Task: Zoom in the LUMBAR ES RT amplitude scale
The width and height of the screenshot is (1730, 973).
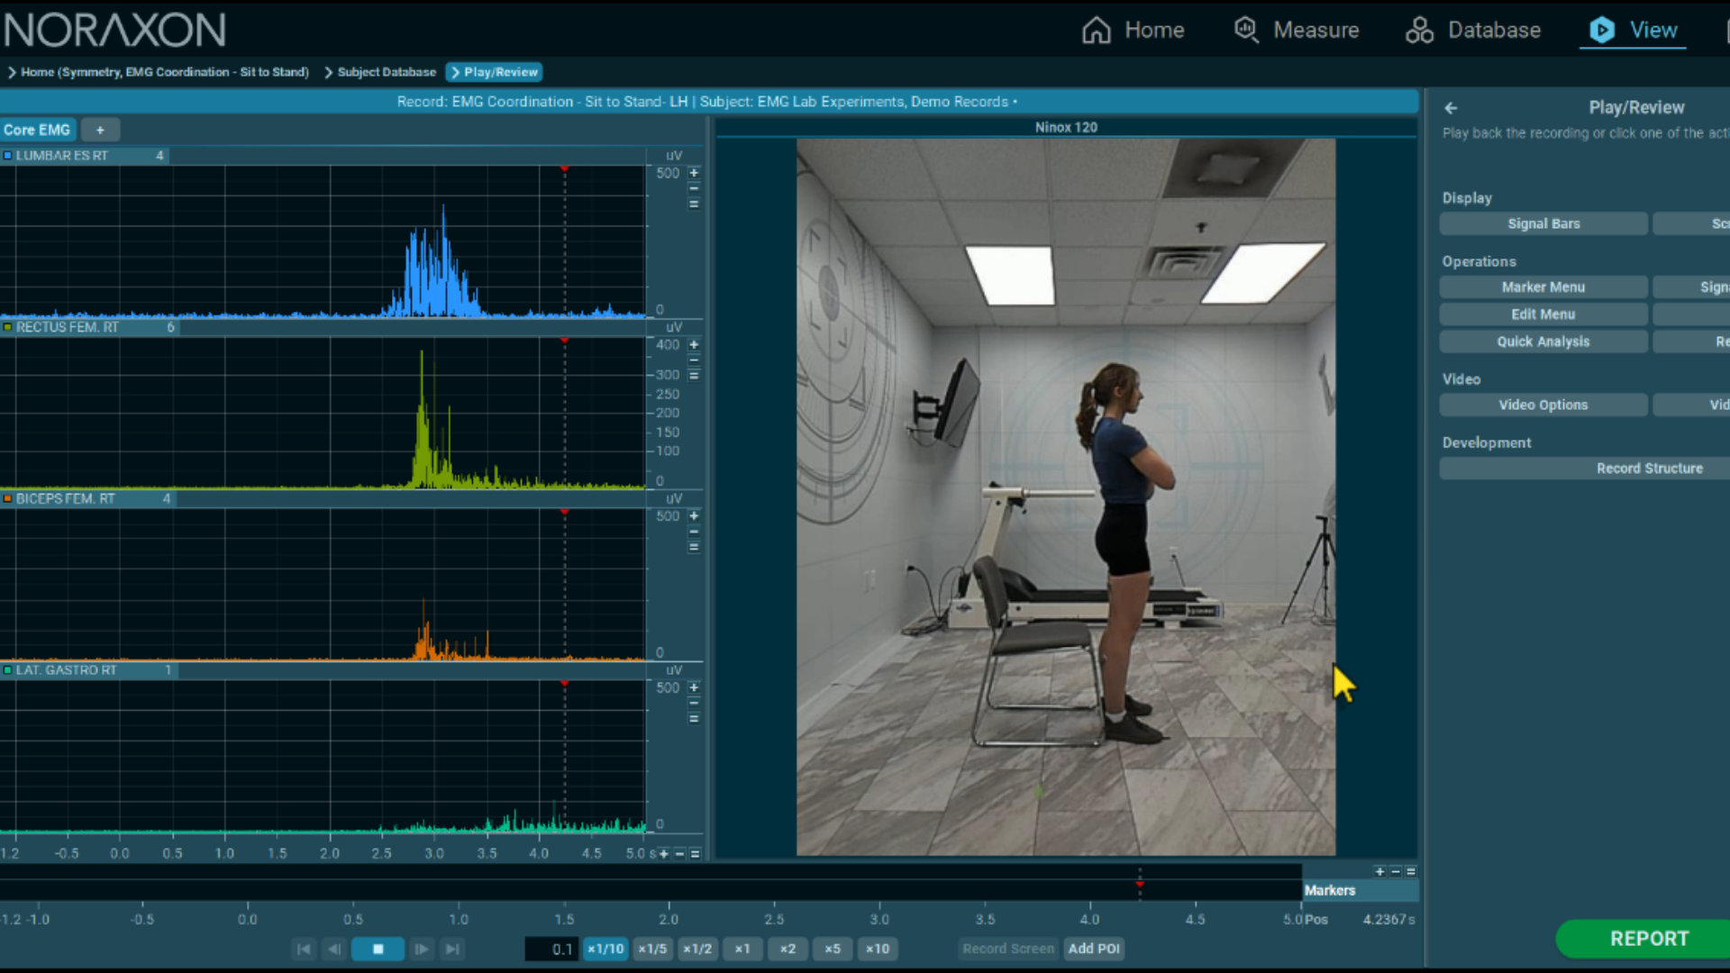Action: (694, 173)
